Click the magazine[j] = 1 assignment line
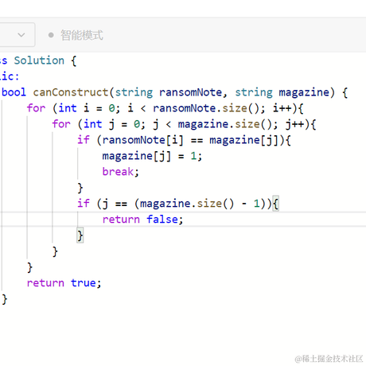The height and width of the screenshot is (366, 366). point(152,156)
